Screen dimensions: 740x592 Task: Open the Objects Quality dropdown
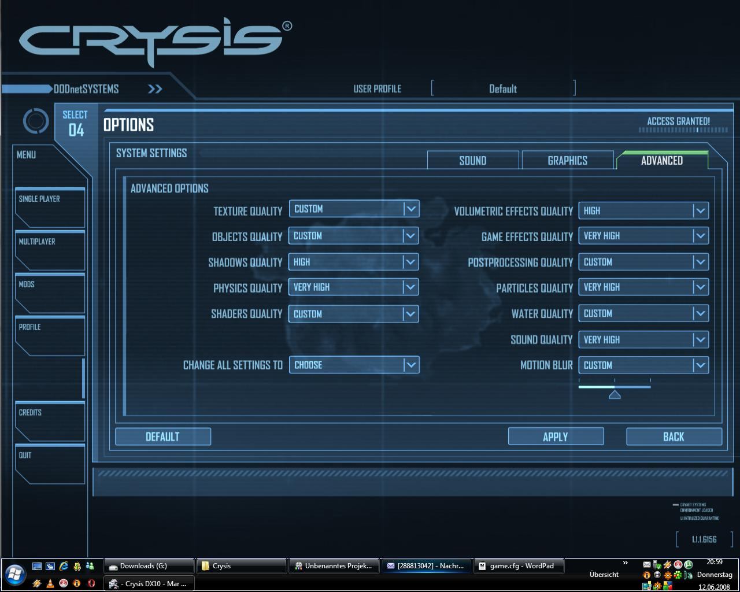click(354, 236)
